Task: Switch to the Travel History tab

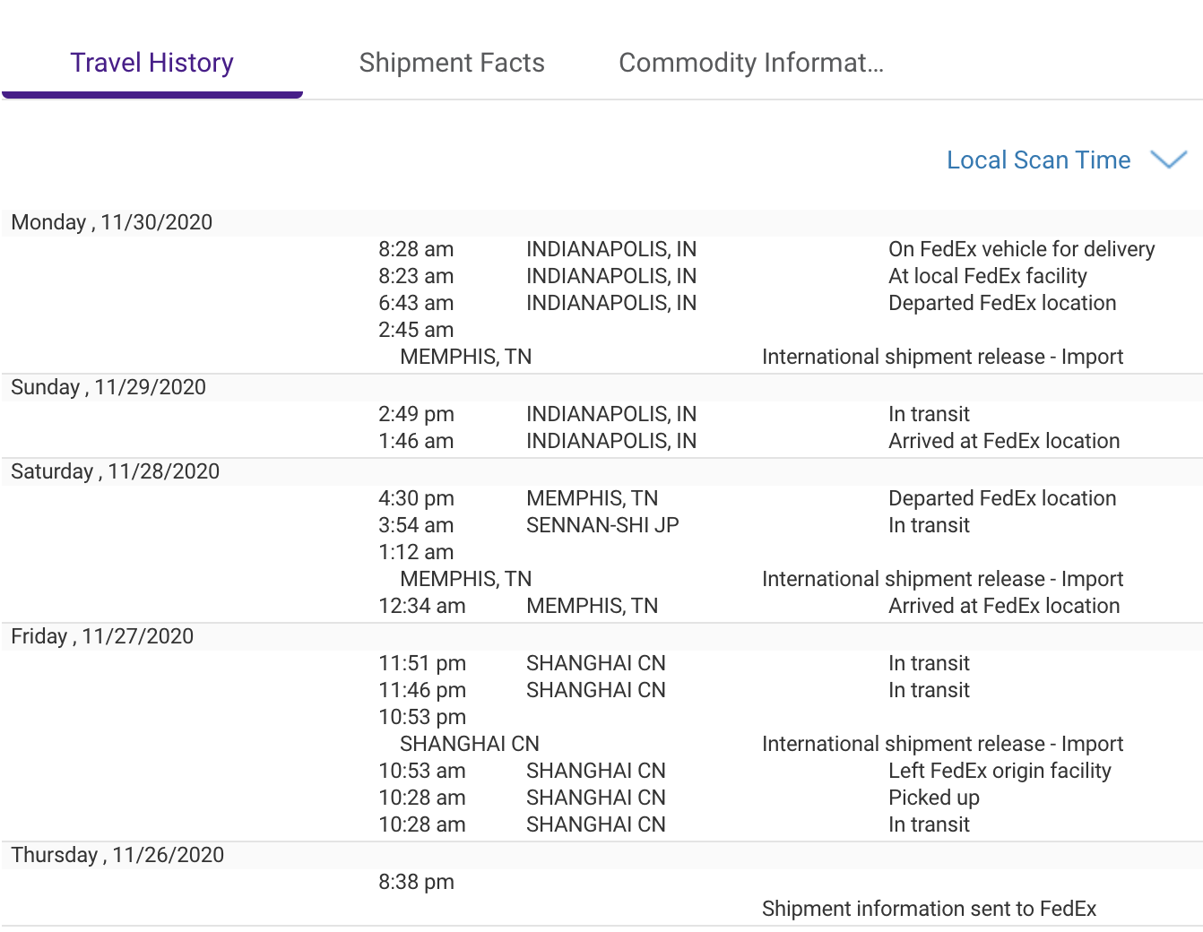Action: click(151, 63)
